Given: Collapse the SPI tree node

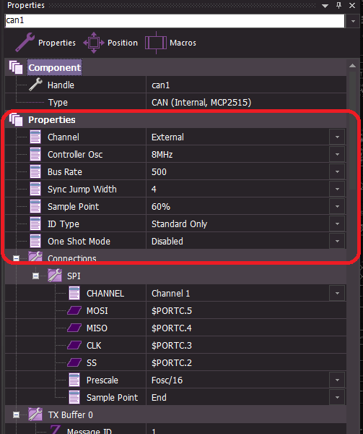Looking at the screenshot, I should click(35, 276).
